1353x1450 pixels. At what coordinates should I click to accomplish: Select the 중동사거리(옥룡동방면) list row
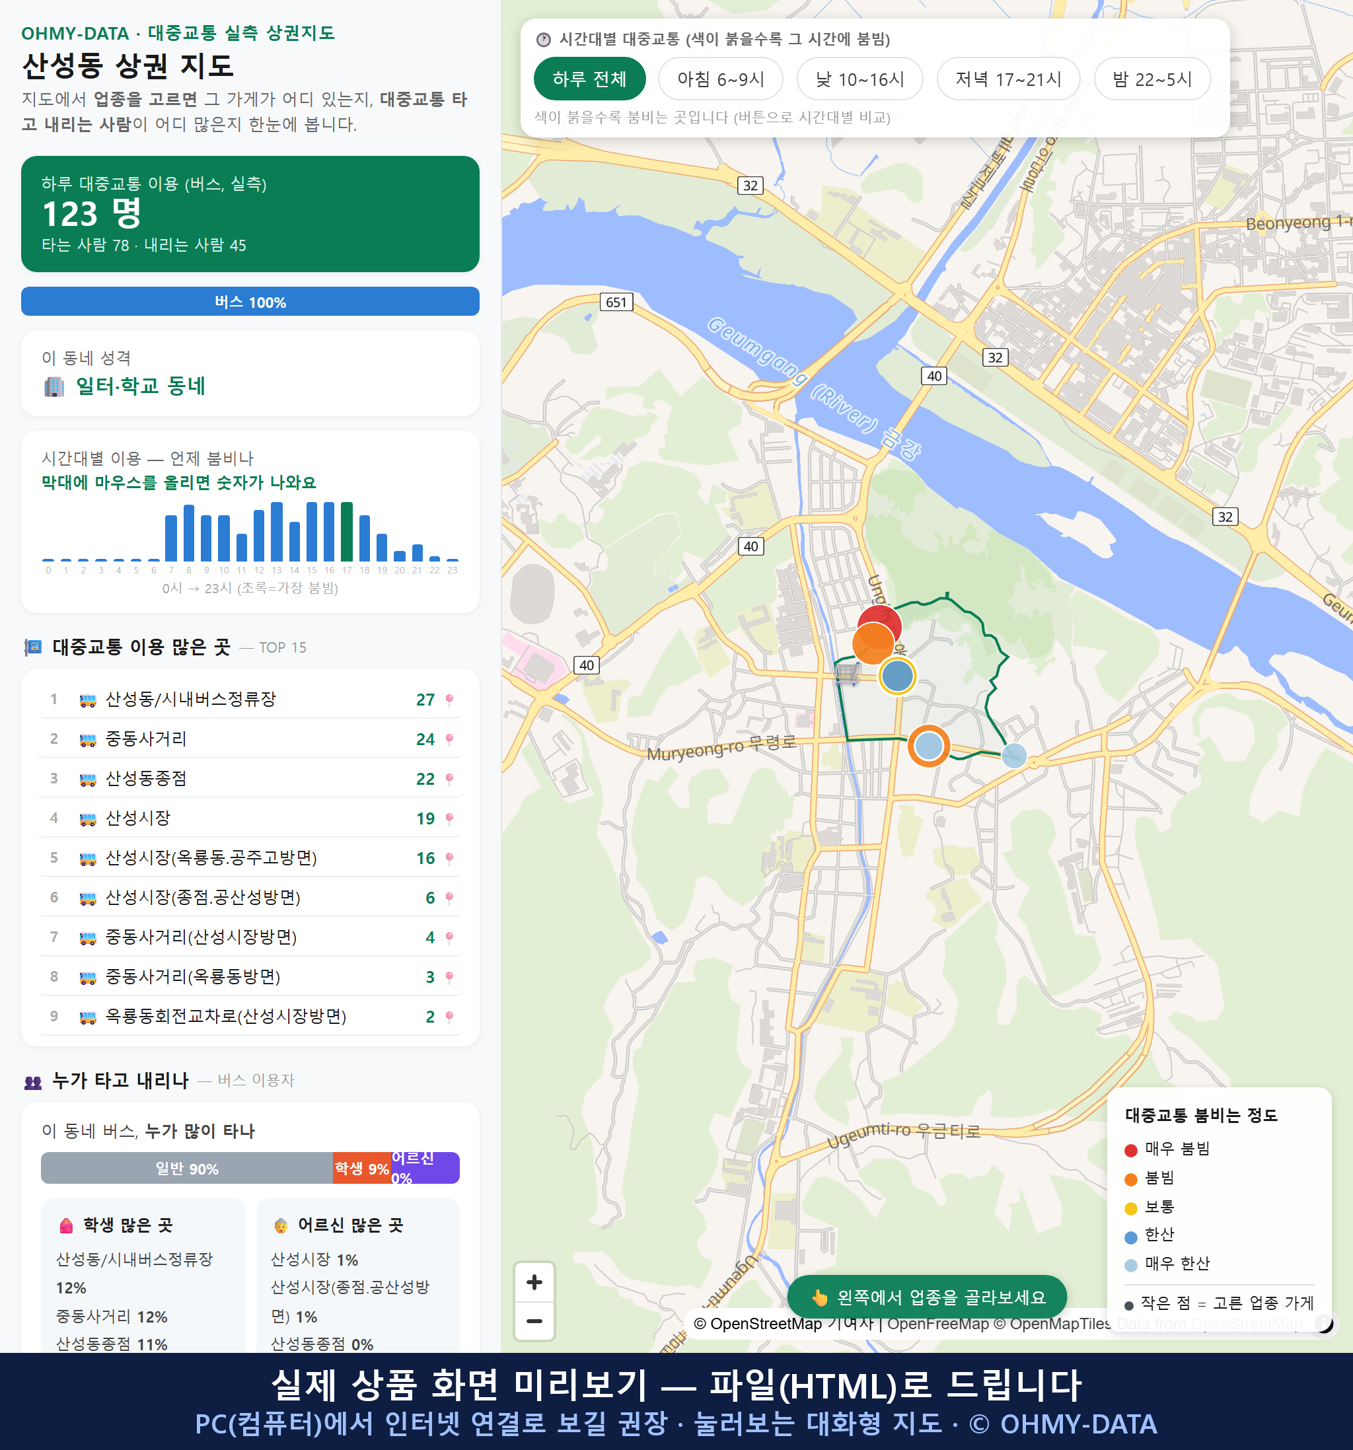coord(250,976)
